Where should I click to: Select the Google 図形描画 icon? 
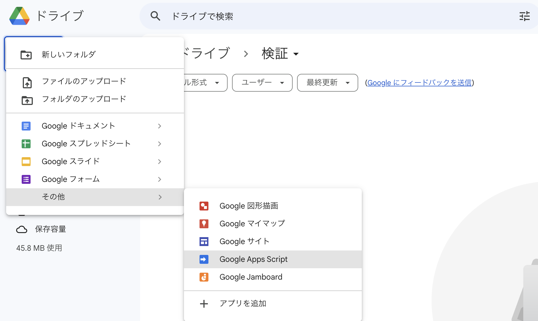pyautogui.click(x=204, y=206)
